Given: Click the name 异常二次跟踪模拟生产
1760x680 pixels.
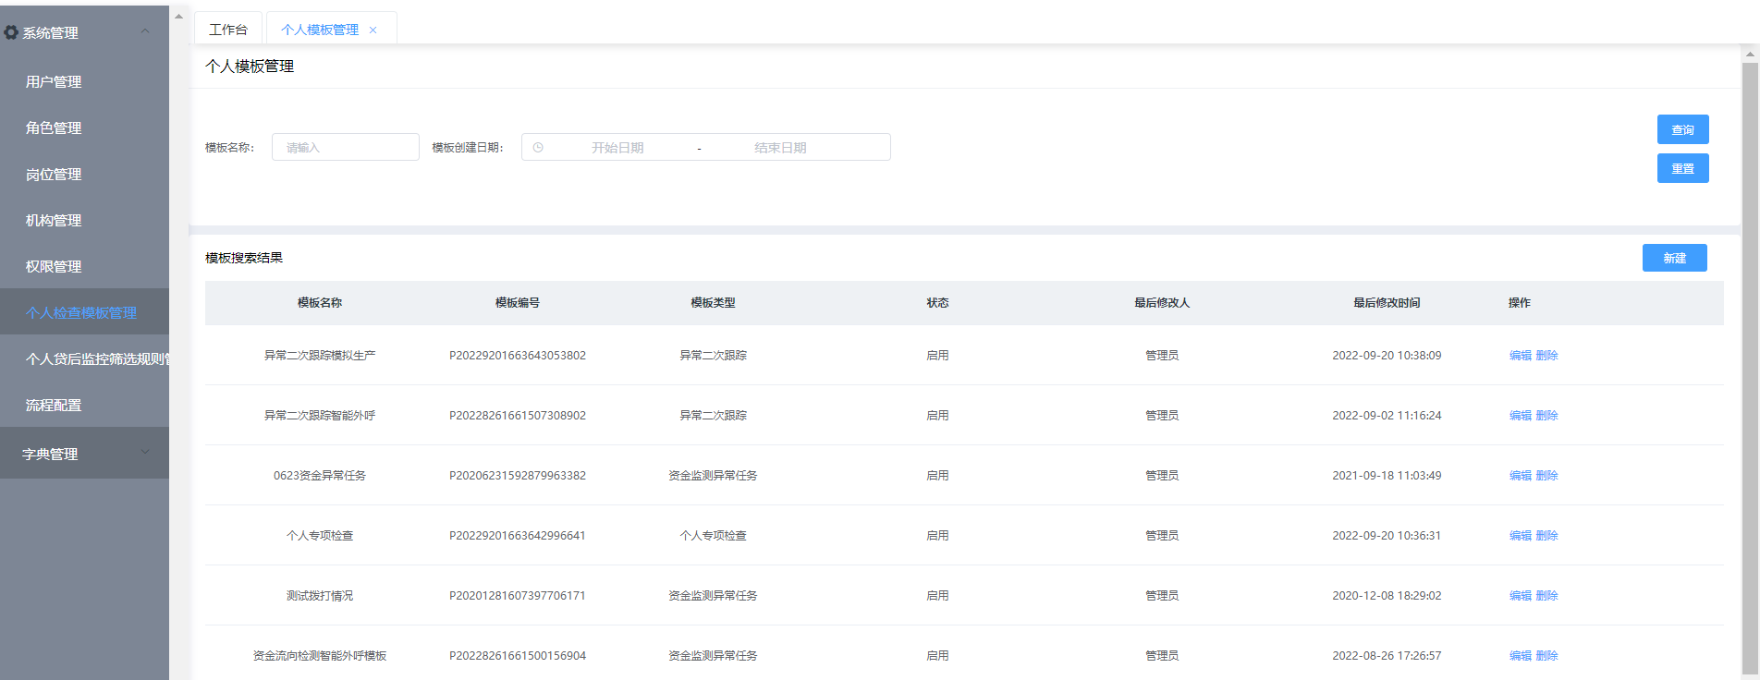Looking at the screenshot, I should click(320, 355).
